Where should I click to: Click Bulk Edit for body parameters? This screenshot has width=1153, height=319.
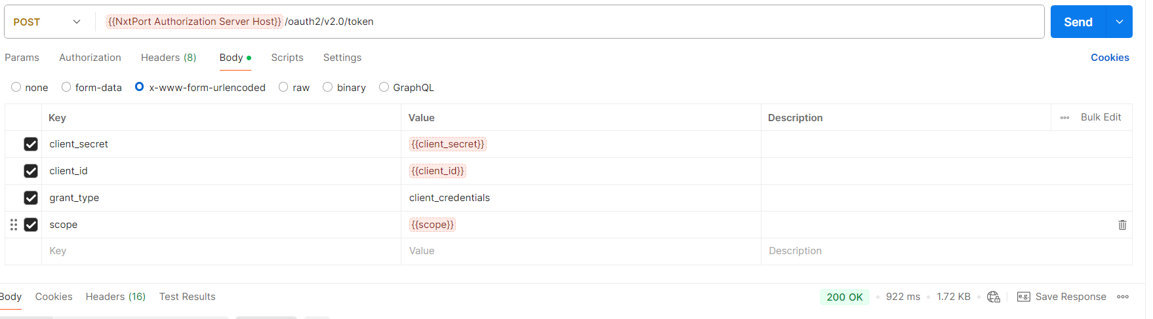tap(1101, 117)
